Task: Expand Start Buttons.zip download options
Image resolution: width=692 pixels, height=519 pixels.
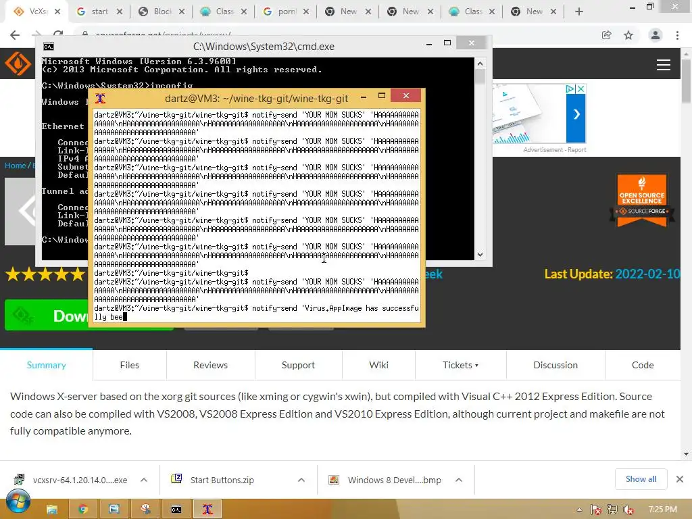Action: [301, 480]
